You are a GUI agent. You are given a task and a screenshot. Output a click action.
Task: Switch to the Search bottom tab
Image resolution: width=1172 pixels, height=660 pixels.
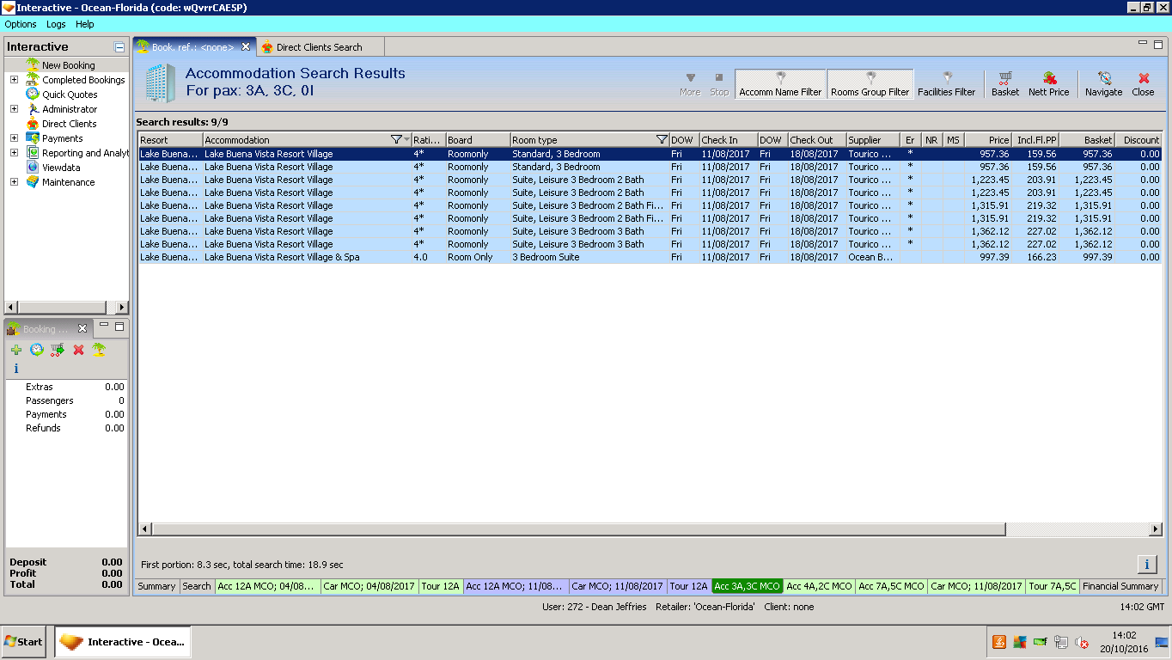coord(196,586)
